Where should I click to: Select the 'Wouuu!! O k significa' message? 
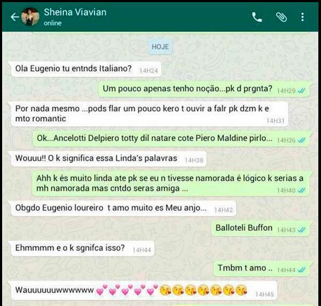108,159
